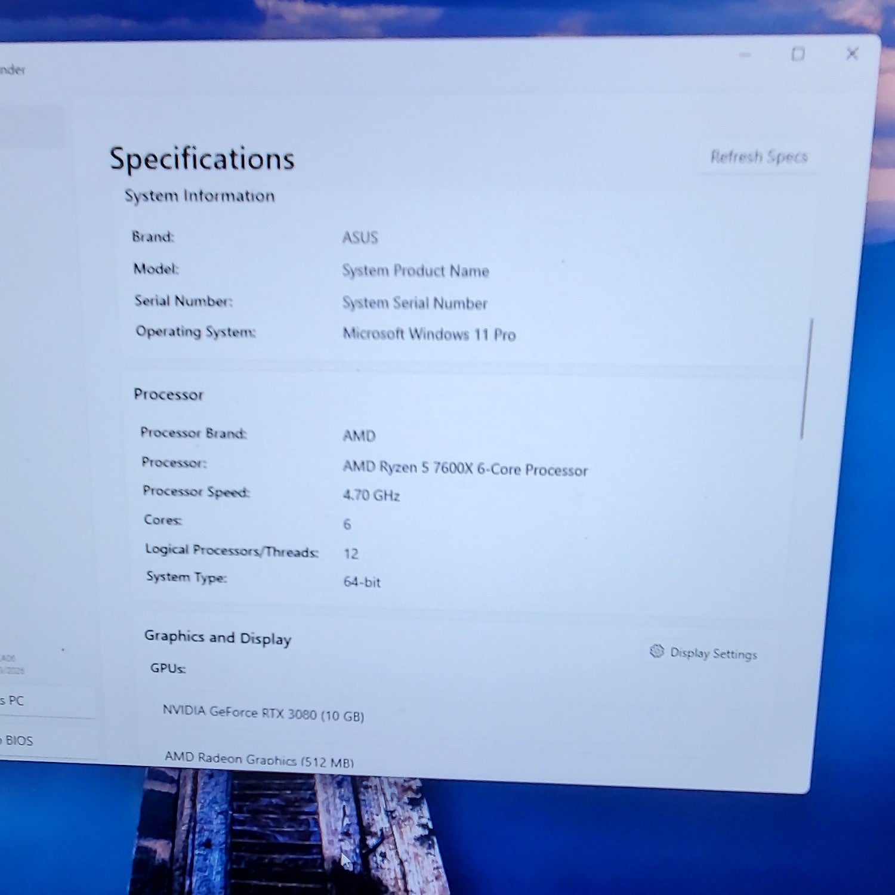Screen dimensions: 895x895
Task: Click the Cores value '6'
Action: (347, 524)
